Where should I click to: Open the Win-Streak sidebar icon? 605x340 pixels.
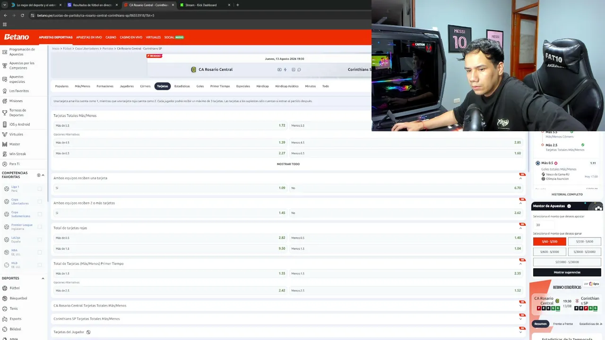4,154
